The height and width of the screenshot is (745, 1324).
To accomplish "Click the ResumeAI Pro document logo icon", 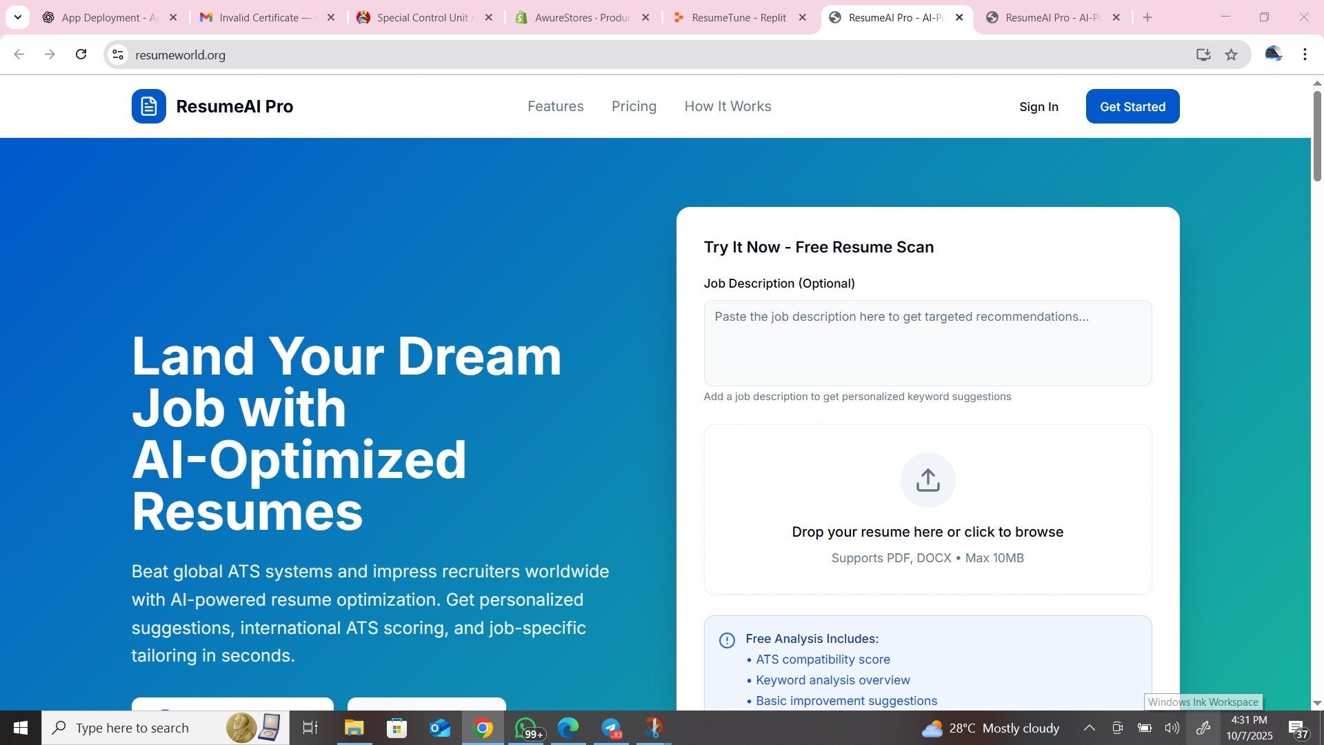I will point(148,106).
